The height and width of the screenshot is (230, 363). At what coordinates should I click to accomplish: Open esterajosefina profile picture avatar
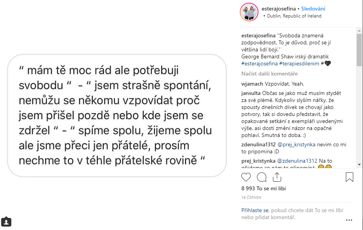[x=250, y=12]
